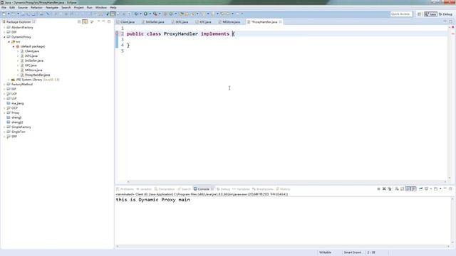
Task: Open the File menu
Action: (x=4, y=8)
